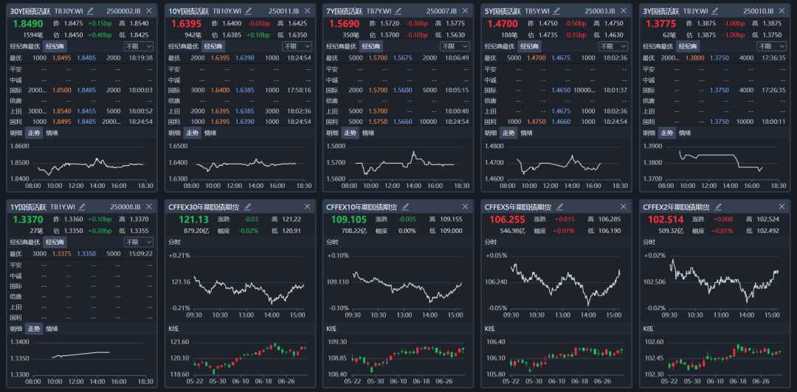Click pencil icon beside CFFEX10年期国债期货
The width and height of the screenshot is (797, 392).
406,206
